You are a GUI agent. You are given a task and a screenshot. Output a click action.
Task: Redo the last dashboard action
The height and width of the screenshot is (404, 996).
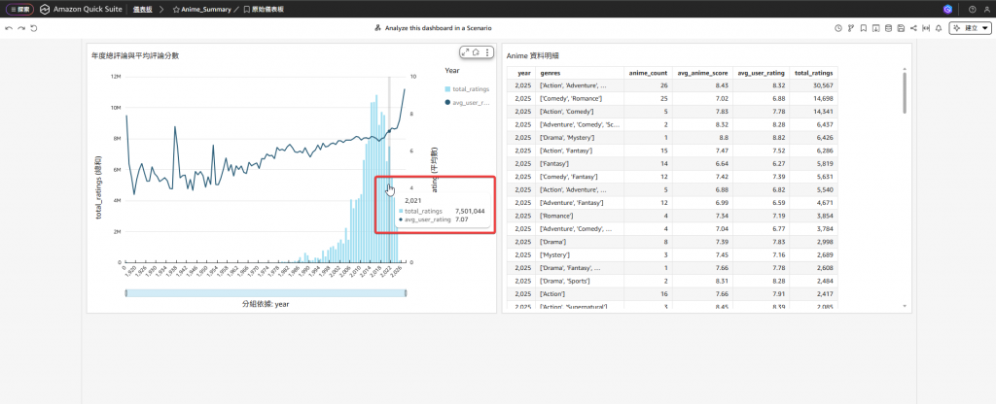[21, 28]
